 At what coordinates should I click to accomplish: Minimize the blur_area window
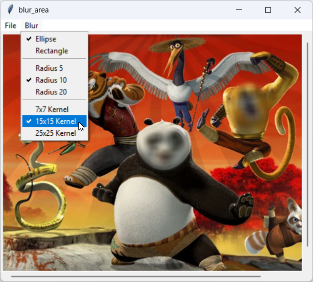(x=239, y=10)
